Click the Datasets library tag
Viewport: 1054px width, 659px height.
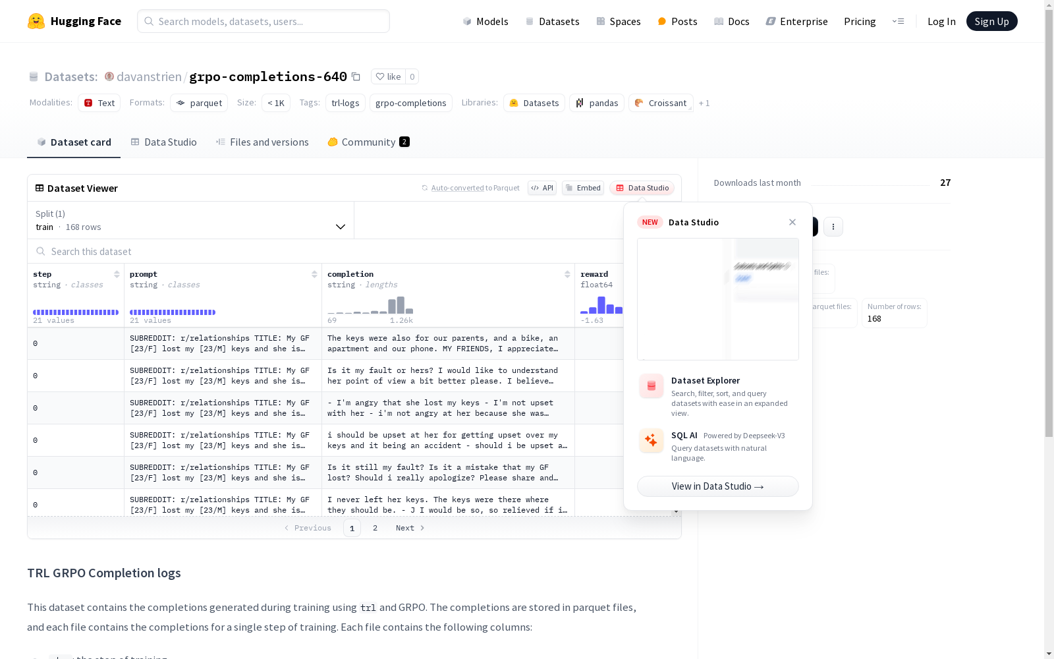534,103
